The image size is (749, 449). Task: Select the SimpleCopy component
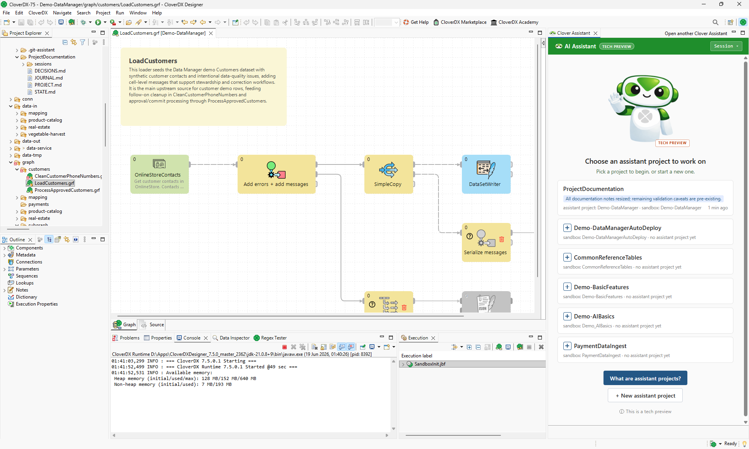pyautogui.click(x=389, y=174)
